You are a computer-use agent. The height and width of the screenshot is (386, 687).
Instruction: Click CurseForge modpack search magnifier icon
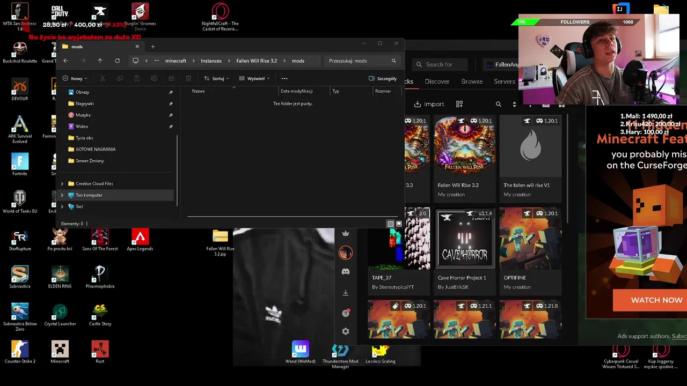(499, 104)
